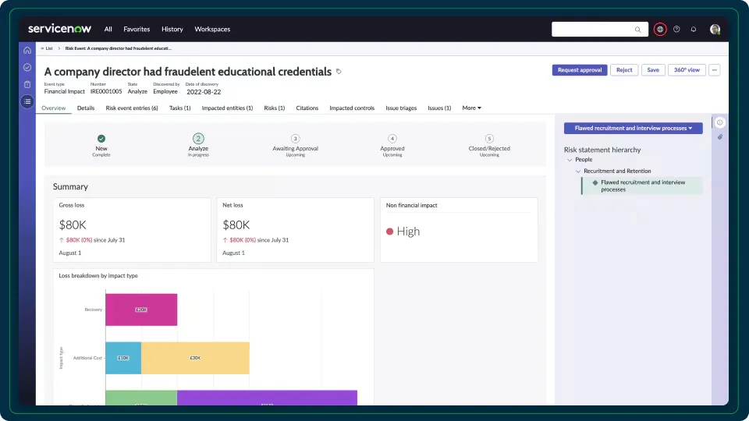The height and width of the screenshot is (421, 749).
Task: Click the checkmark circle sidebar icon
Action: point(27,67)
